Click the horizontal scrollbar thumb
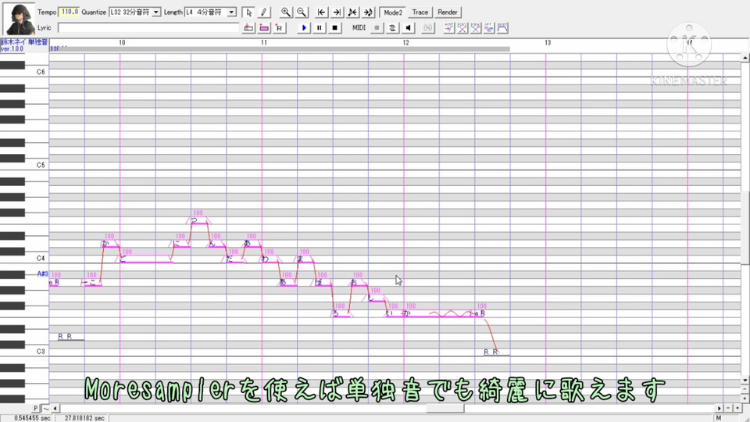Image resolution: width=750 pixels, height=422 pixels. tap(445, 408)
